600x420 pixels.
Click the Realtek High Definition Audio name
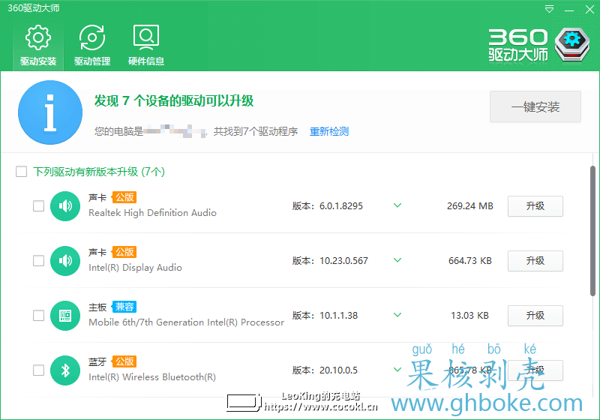pyautogui.click(x=153, y=213)
